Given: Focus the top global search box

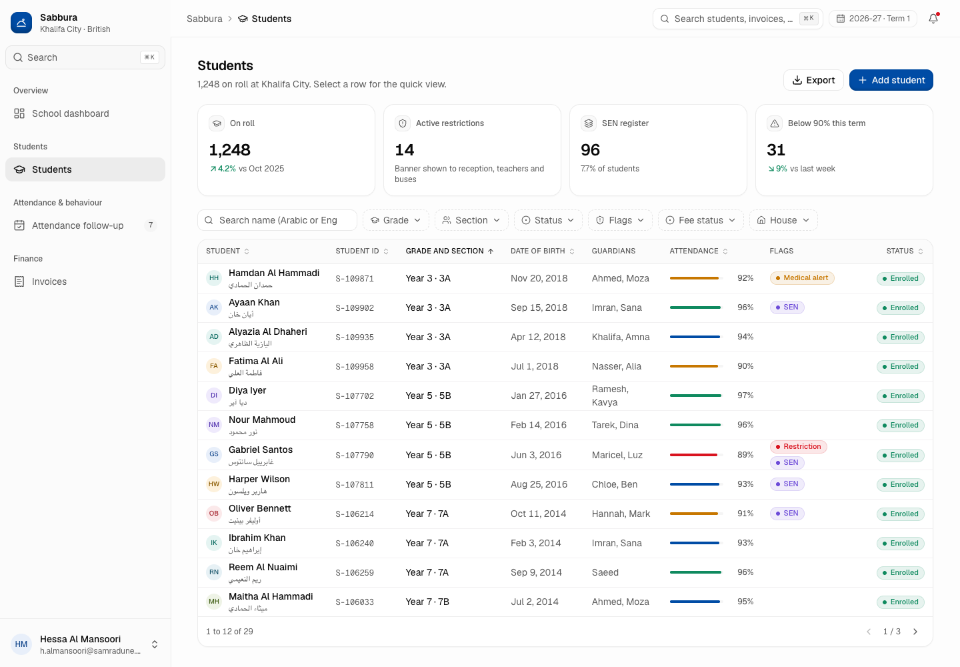Looking at the screenshot, I should coord(738,19).
